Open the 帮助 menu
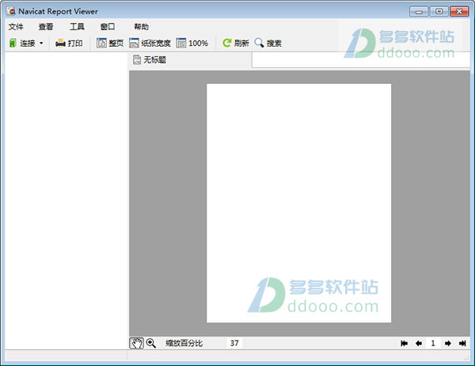The image size is (475, 366). click(x=141, y=27)
